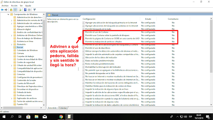Screen dimensions: 213x120
Task: Sort by the Estado column header
Action: pos(148,19)
